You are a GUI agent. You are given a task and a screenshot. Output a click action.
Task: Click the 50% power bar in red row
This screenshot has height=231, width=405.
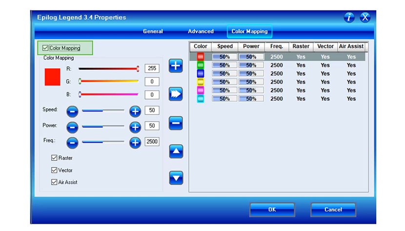pyautogui.click(x=251, y=57)
